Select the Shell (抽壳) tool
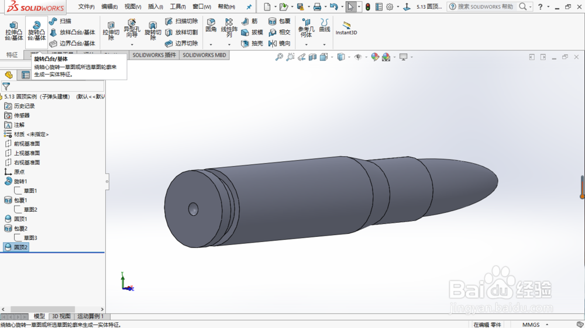Image resolution: width=585 pixels, height=328 pixels. click(x=252, y=44)
